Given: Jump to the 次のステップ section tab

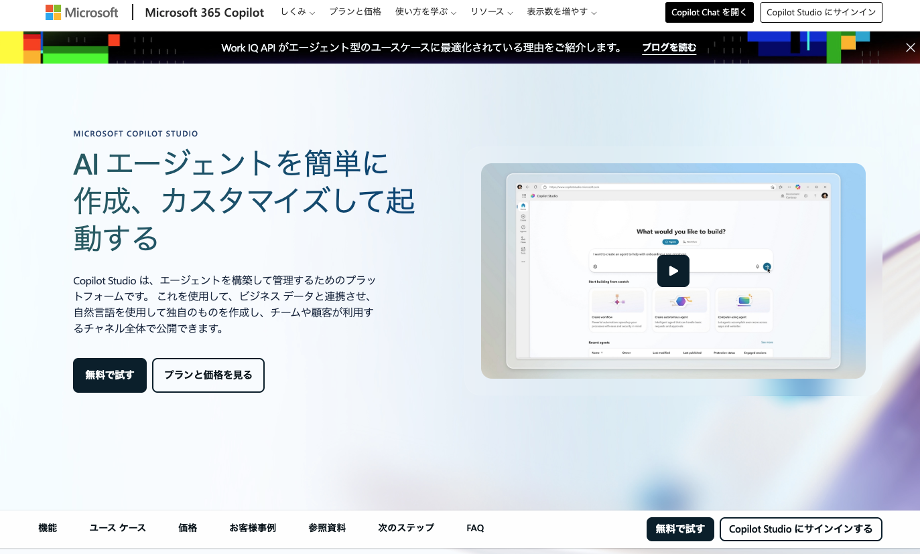Looking at the screenshot, I should (x=406, y=528).
